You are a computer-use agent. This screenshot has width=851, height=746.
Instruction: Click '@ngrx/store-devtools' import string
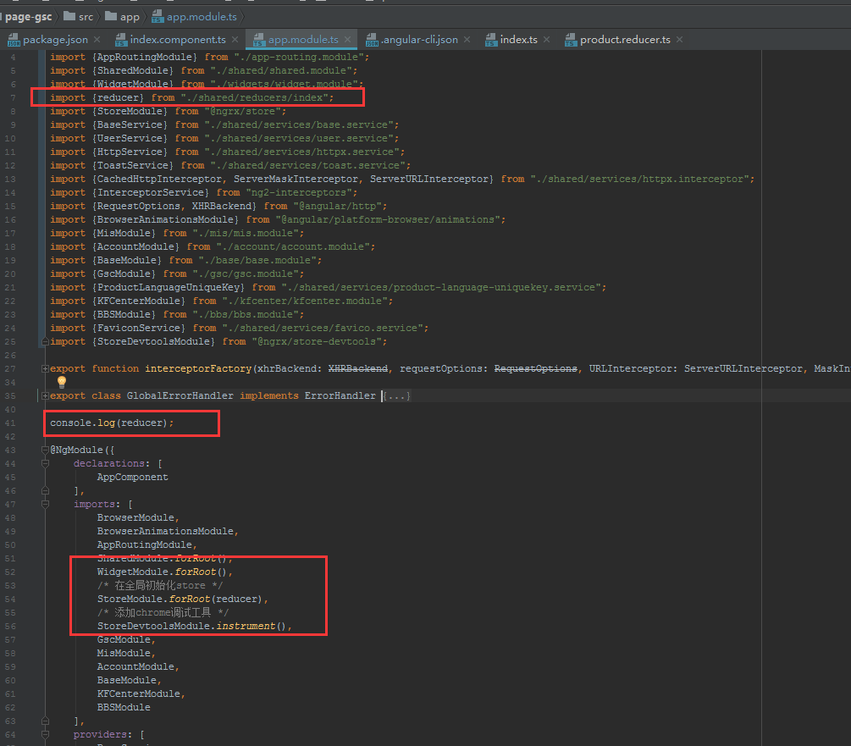pyautogui.click(x=317, y=341)
